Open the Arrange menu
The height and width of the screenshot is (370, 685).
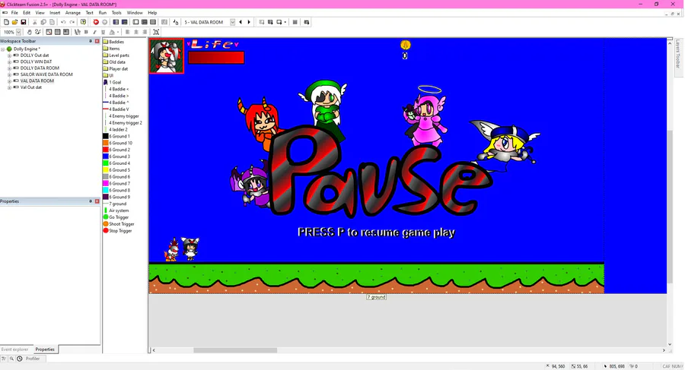tap(72, 13)
